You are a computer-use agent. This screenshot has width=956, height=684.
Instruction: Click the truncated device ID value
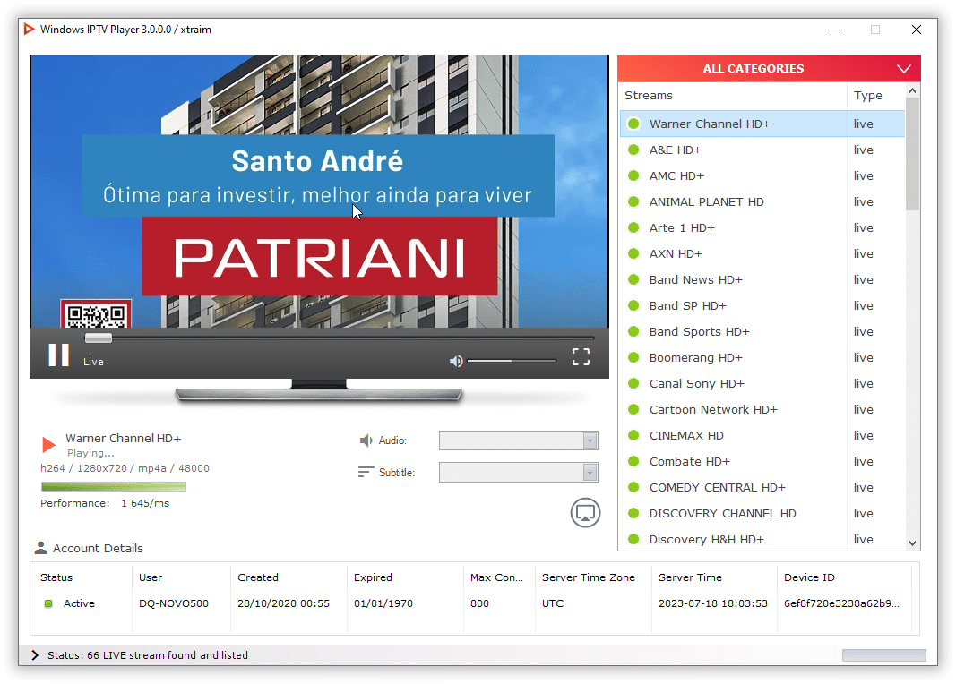(841, 603)
